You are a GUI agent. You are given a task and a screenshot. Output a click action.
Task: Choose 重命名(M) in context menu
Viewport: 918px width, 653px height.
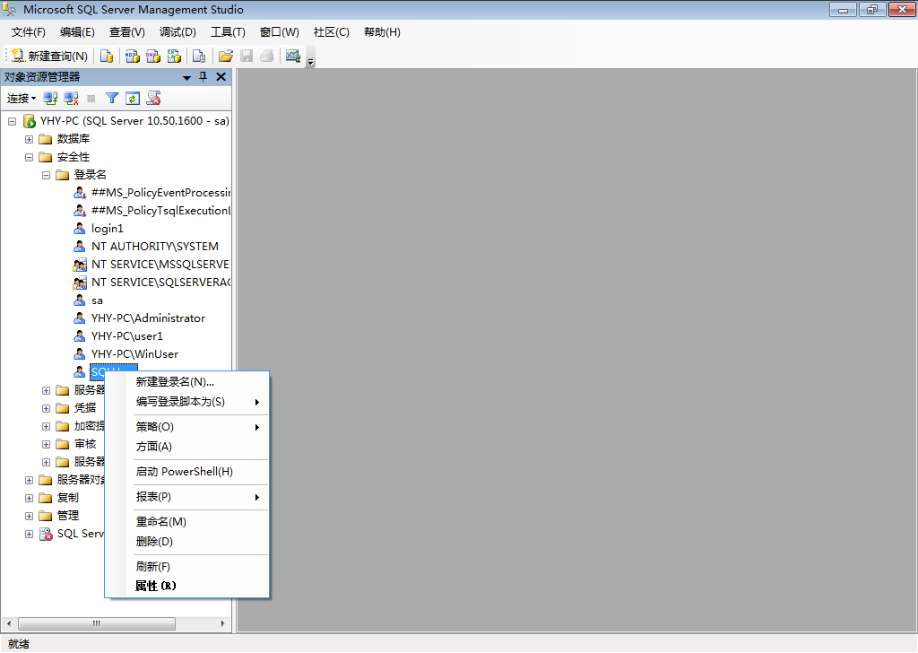pos(186,522)
